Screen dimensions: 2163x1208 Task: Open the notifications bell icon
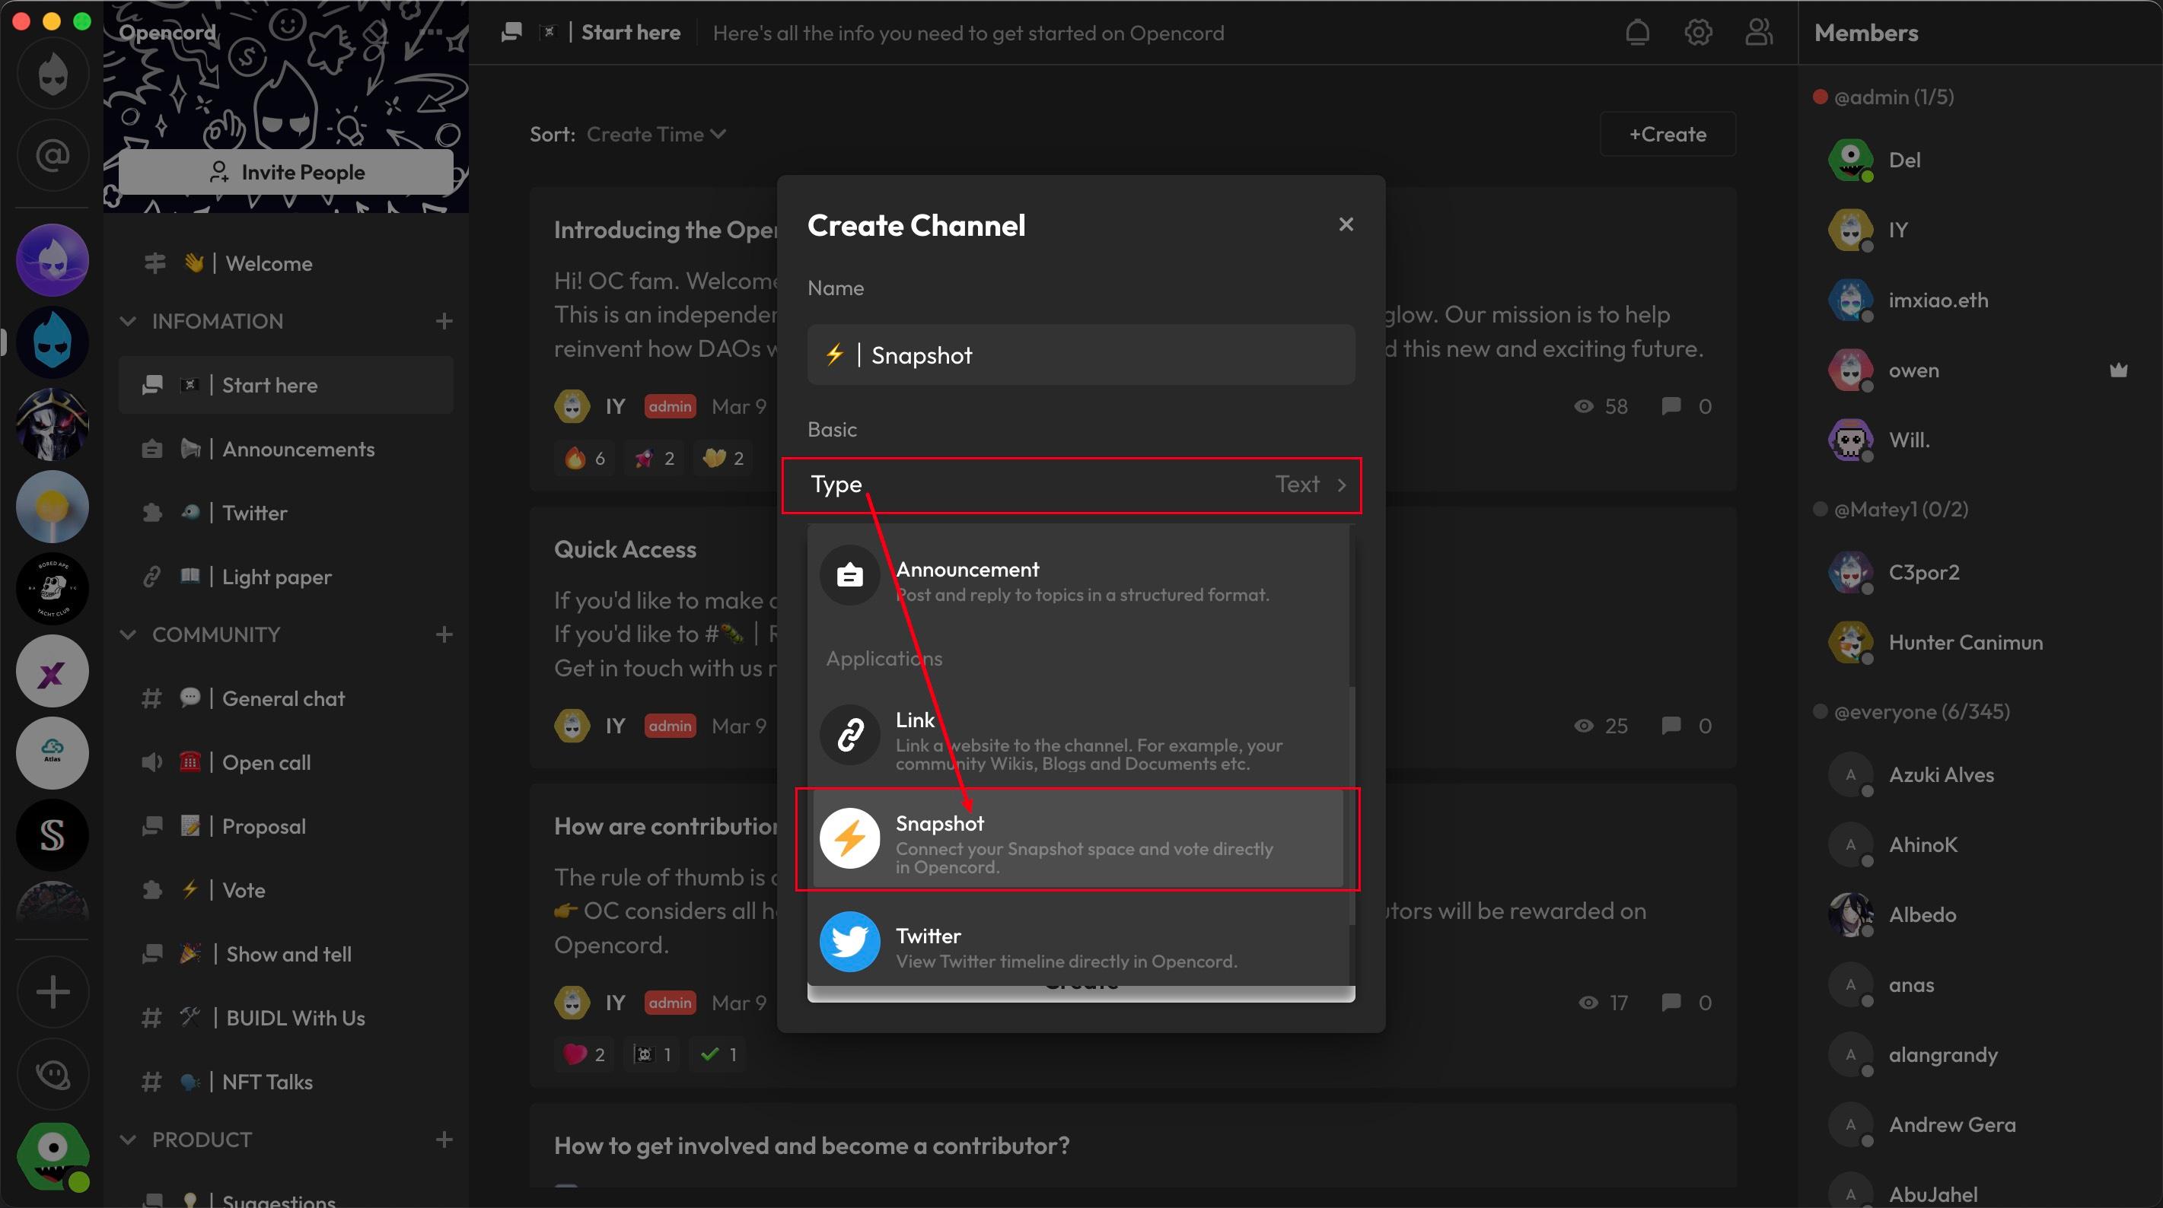pos(1637,33)
